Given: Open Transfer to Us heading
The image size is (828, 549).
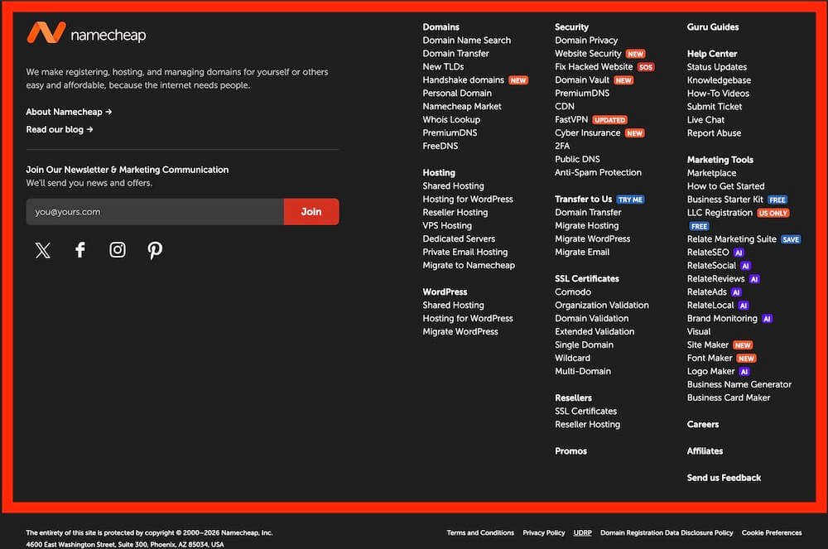Looking at the screenshot, I should coord(583,199).
